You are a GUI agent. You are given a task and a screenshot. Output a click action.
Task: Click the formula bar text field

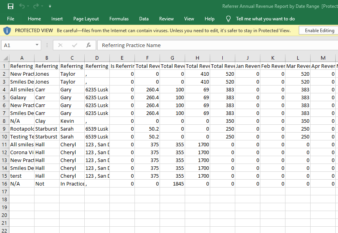(216, 45)
